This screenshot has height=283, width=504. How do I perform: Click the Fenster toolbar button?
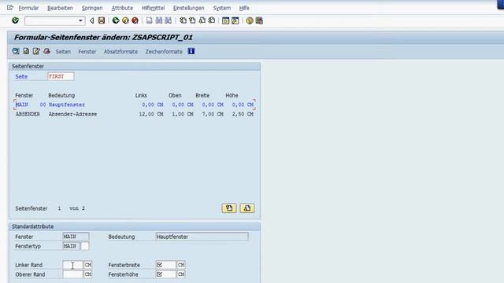point(87,51)
